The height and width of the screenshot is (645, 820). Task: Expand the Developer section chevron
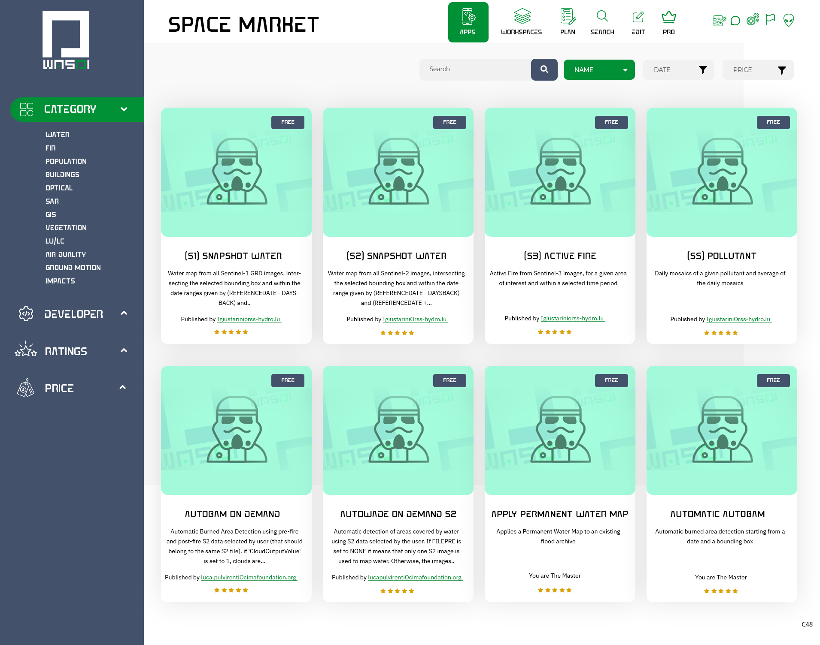(x=124, y=313)
